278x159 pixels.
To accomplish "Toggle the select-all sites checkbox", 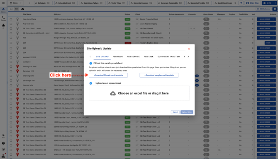I will 11,9.
